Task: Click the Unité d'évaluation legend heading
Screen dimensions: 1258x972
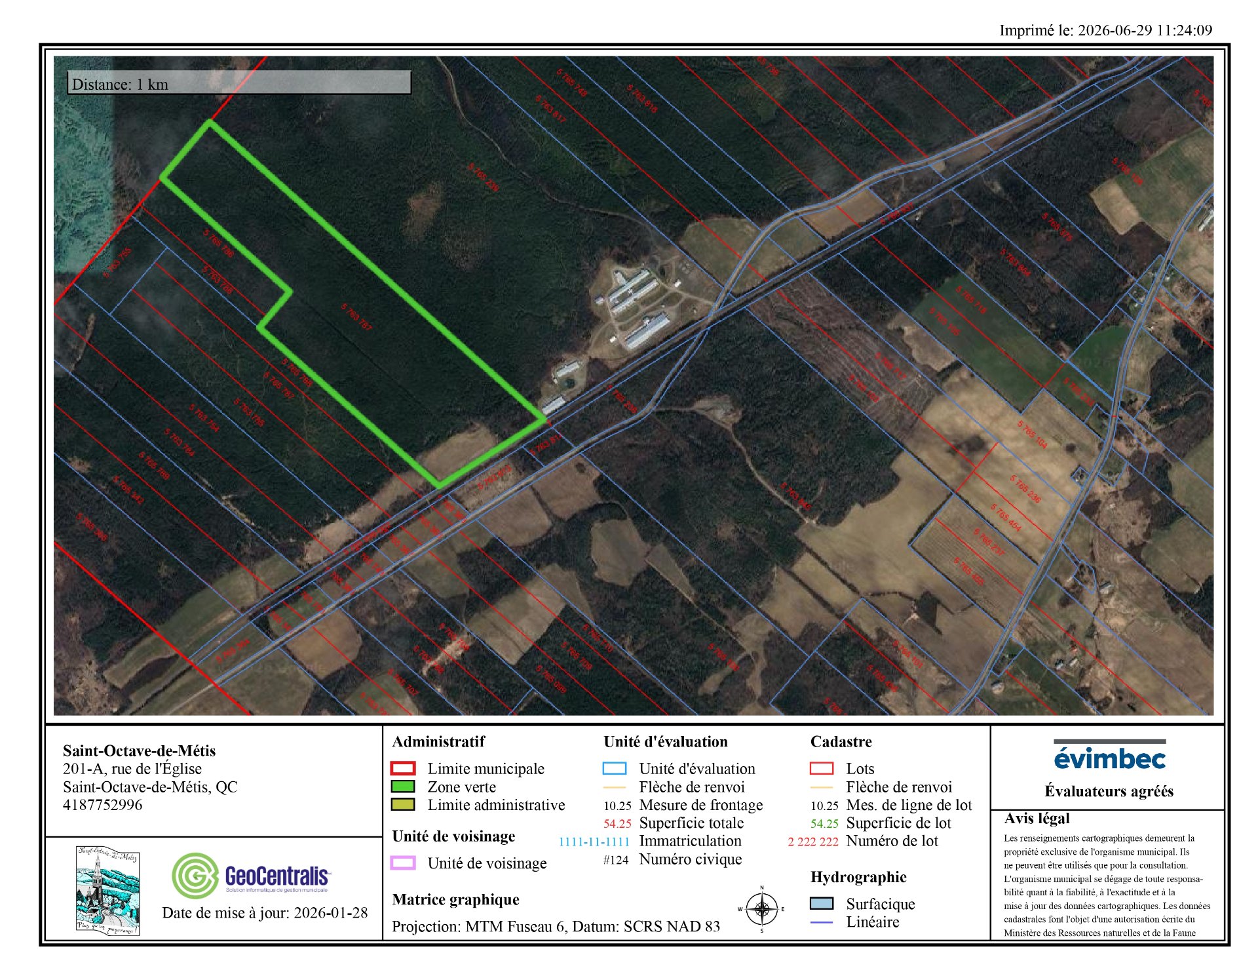Action: pyautogui.click(x=666, y=741)
